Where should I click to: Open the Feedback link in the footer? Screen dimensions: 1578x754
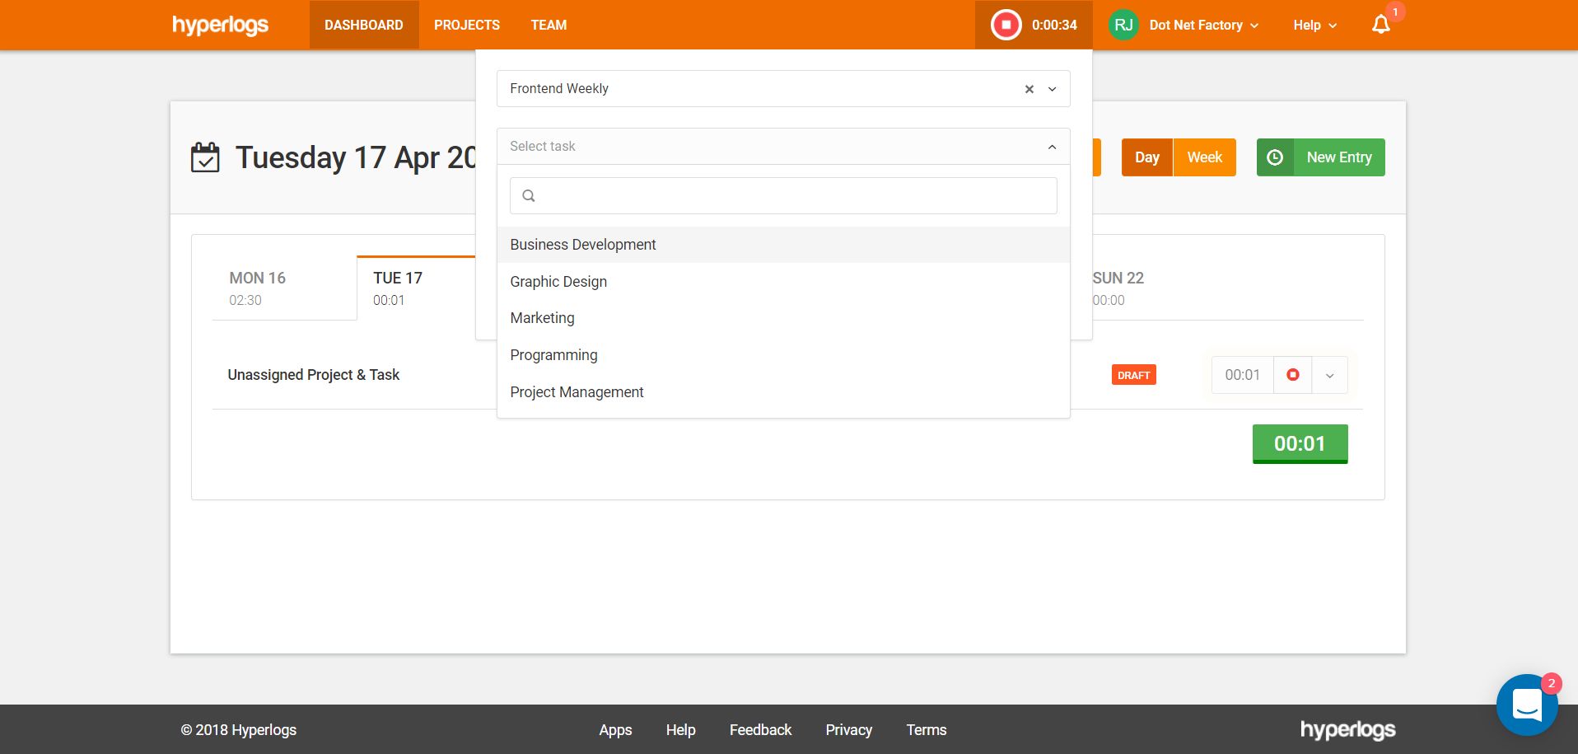pyautogui.click(x=759, y=730)
